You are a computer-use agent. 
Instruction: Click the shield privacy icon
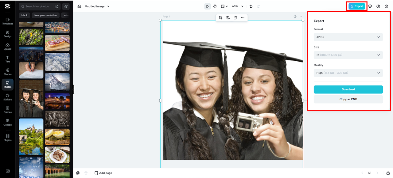point(370,6)
